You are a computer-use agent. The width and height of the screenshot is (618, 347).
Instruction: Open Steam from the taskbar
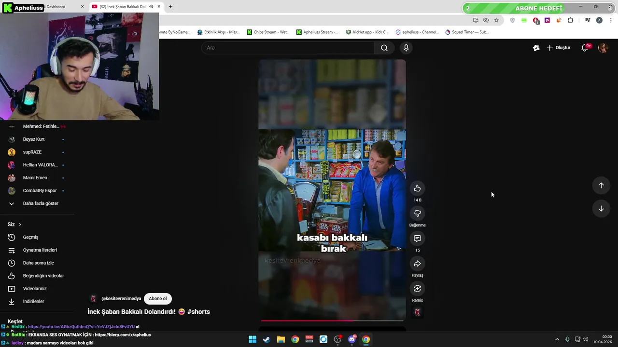click(267, 339)
